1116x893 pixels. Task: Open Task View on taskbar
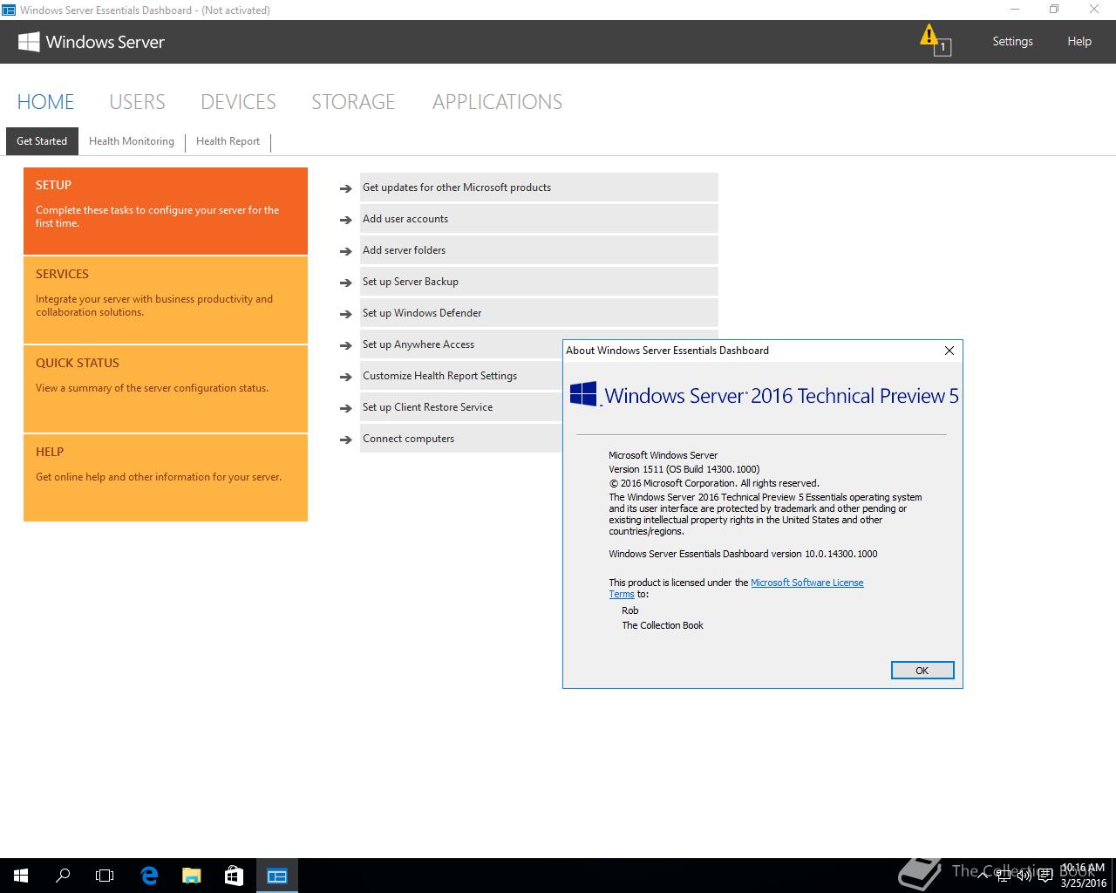tap(105, 876)
